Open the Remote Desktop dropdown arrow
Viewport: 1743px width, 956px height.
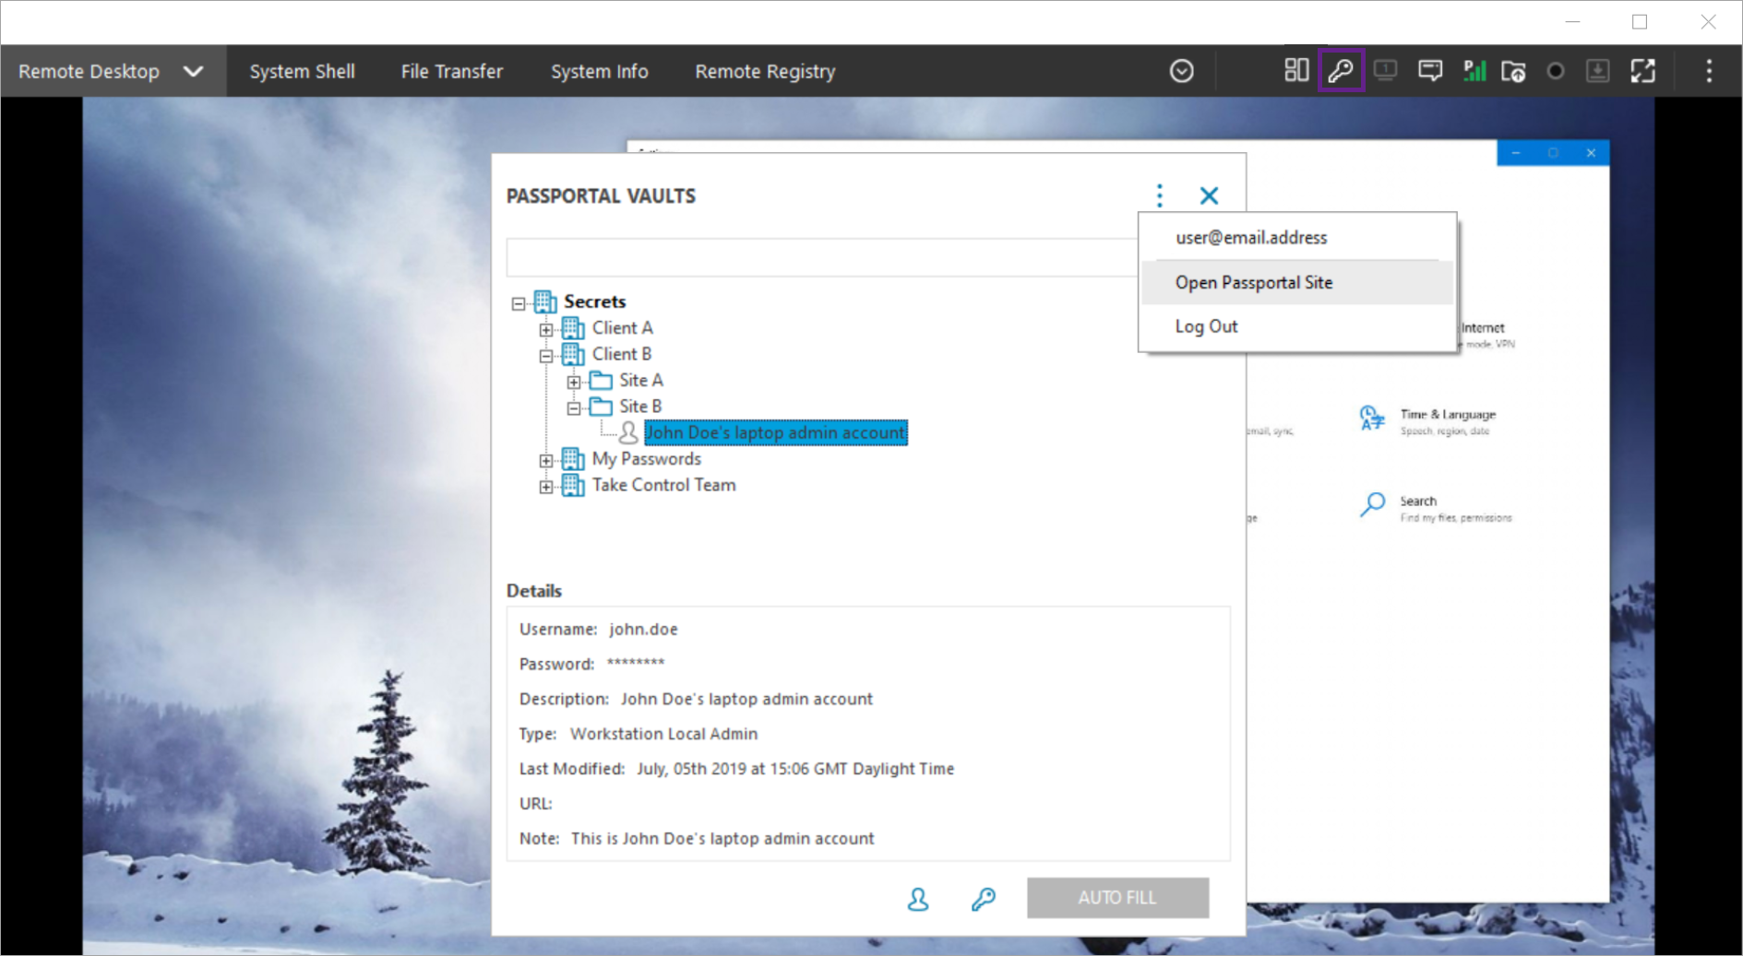click(x=193, y=72)
